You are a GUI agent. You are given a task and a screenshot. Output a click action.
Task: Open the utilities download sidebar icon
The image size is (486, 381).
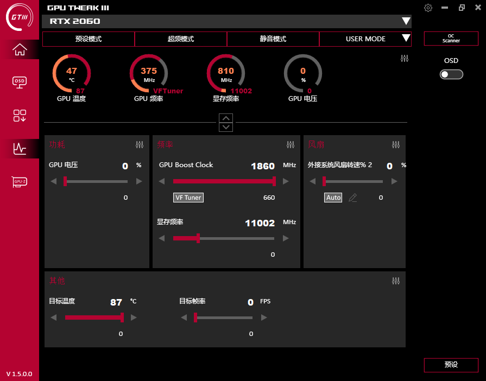tap(20, 116)
